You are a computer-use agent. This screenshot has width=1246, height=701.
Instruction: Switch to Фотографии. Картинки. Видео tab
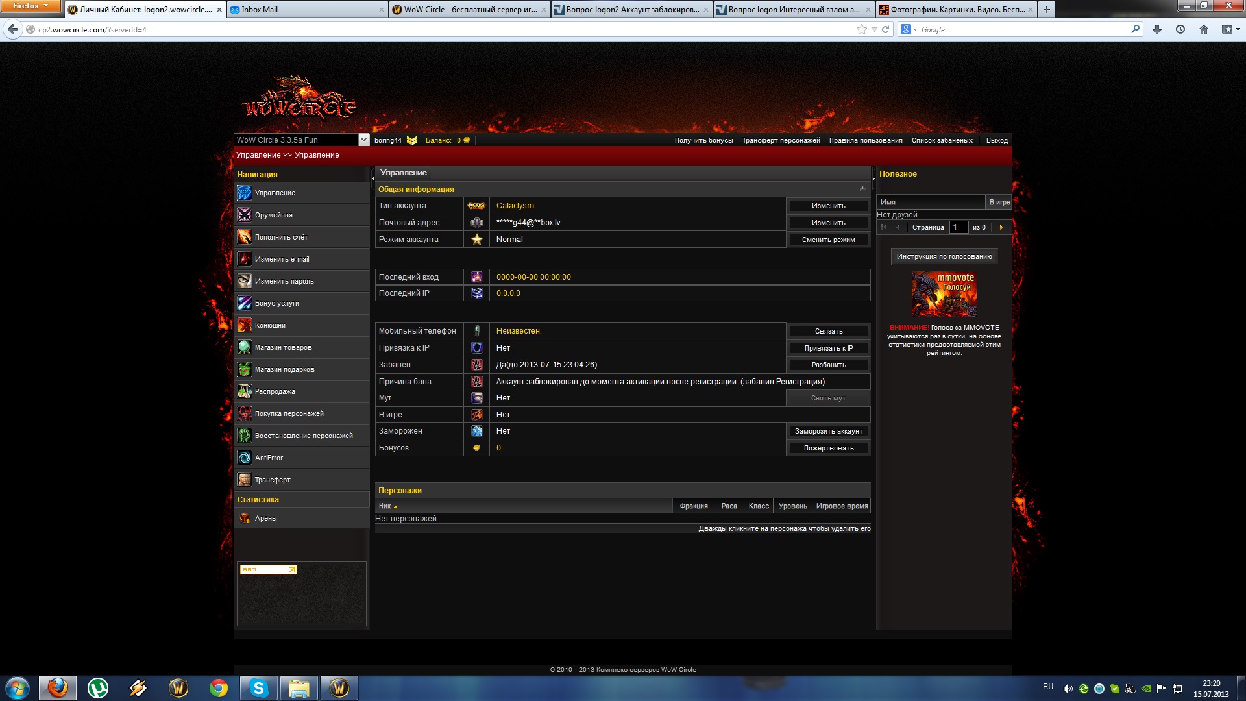pyautogui.click(x=957, y=10)
